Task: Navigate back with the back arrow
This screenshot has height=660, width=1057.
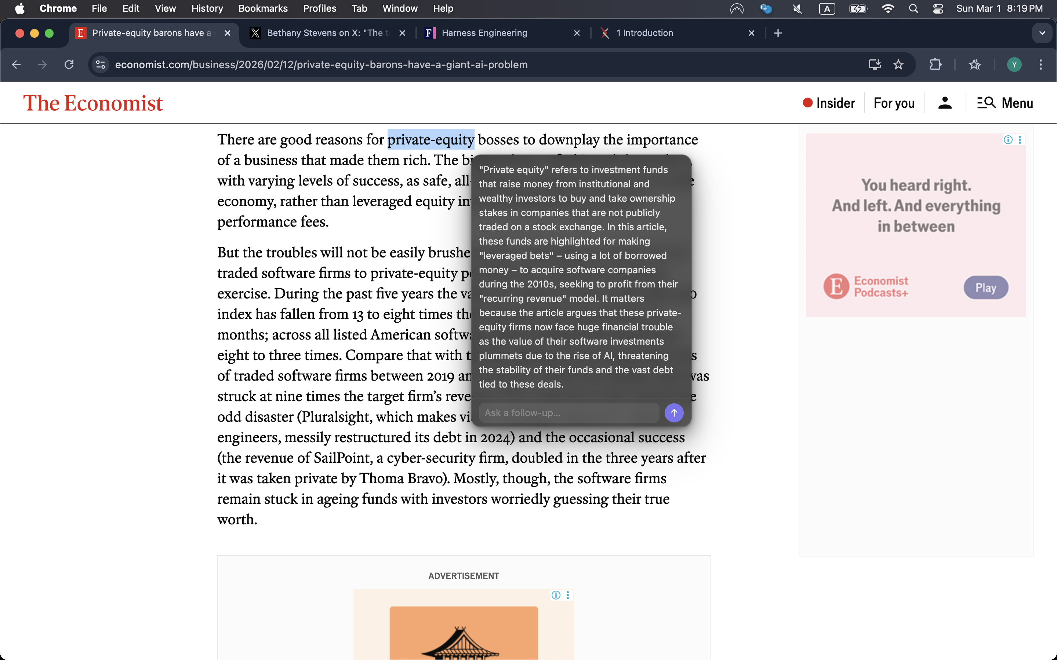Action: [17, 65]
